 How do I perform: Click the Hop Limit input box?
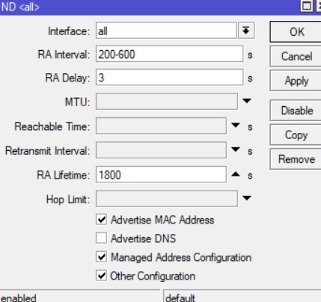167,199
